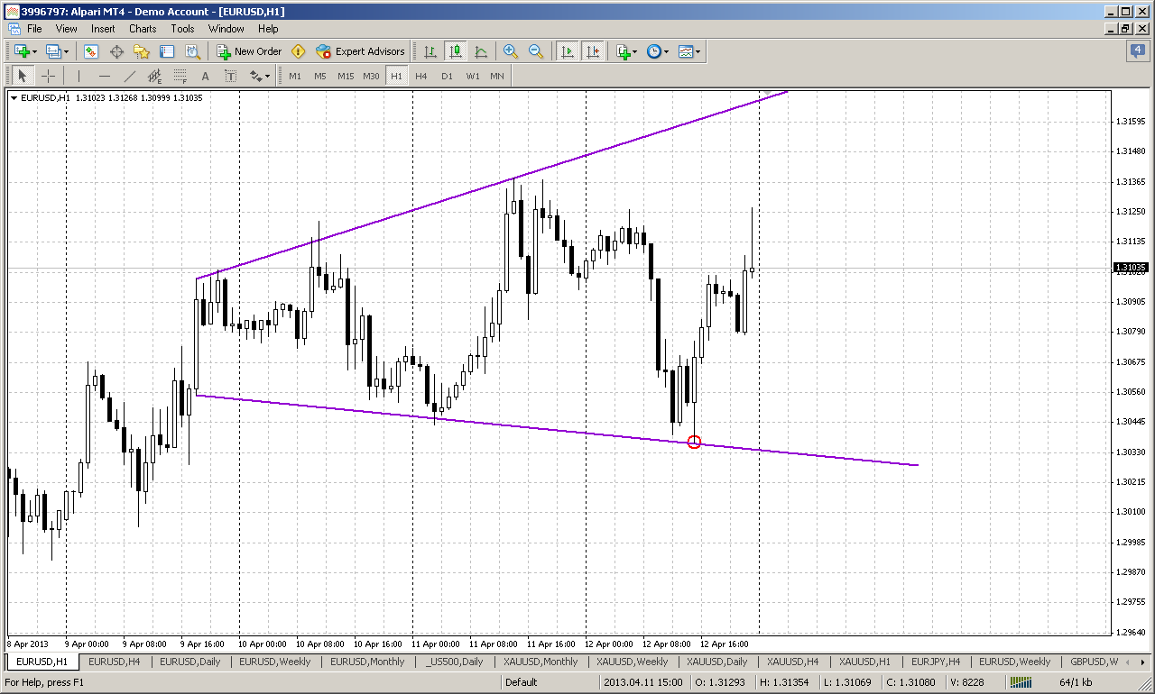Click triangle beside EURUSD,H1 chart label
Image resolution: width=1155 pixels, height=694 pixels.
[x=14, y=97]
